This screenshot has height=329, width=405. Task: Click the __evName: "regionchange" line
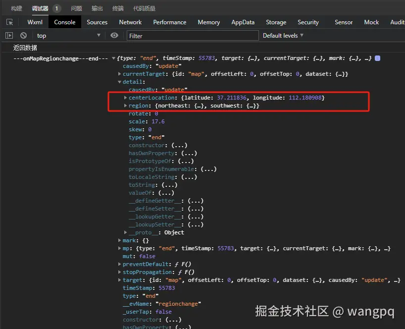(x=162, y=304)
